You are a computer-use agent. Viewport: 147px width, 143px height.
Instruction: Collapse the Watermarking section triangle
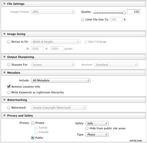pos(4,100)
